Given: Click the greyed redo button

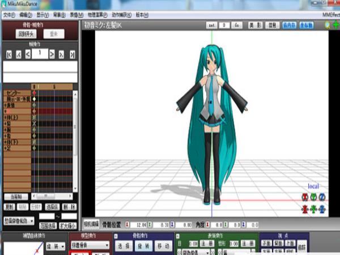Looking at the screenshot, I should 54,34.
